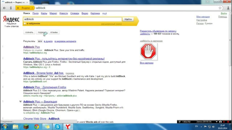Click the Wikipedia W icon beside result five
Image resolution: width=232 pixels, height=130 pixels.
click(20, 101)
